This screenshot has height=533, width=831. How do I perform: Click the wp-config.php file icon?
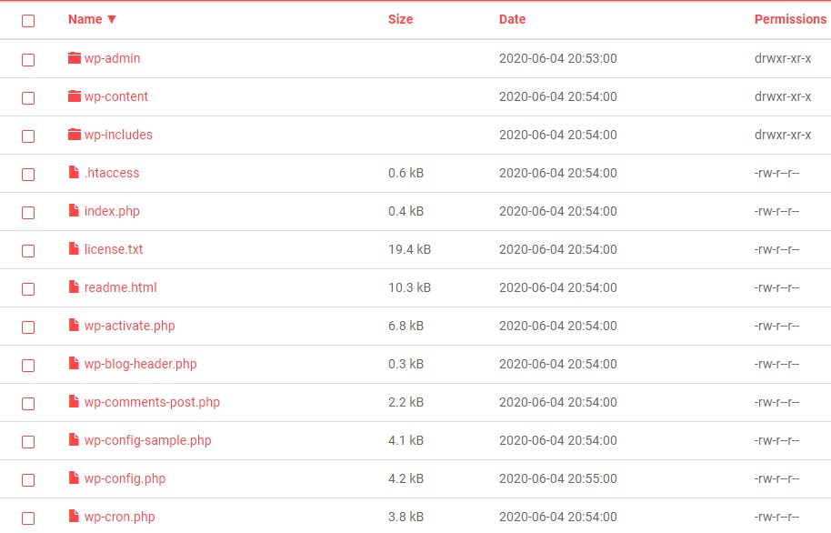tap(75, 478)
